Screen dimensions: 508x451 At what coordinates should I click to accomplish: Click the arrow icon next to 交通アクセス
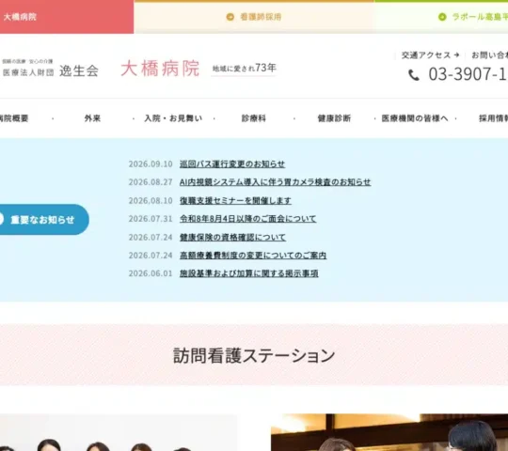coord(456,55)
